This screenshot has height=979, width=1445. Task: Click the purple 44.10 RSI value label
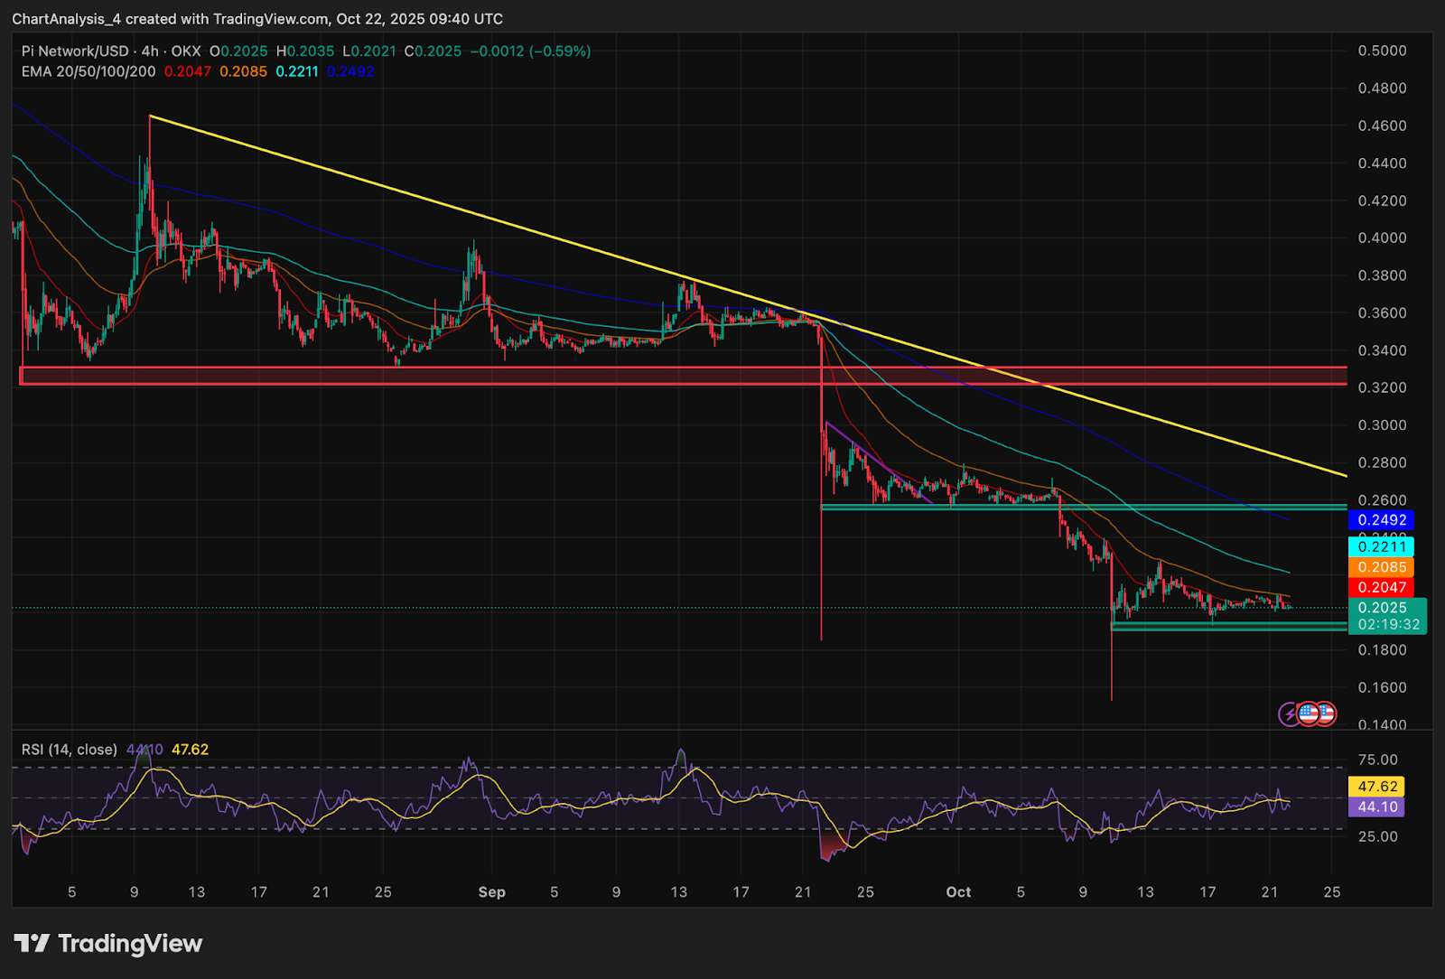click(1377, 807)
